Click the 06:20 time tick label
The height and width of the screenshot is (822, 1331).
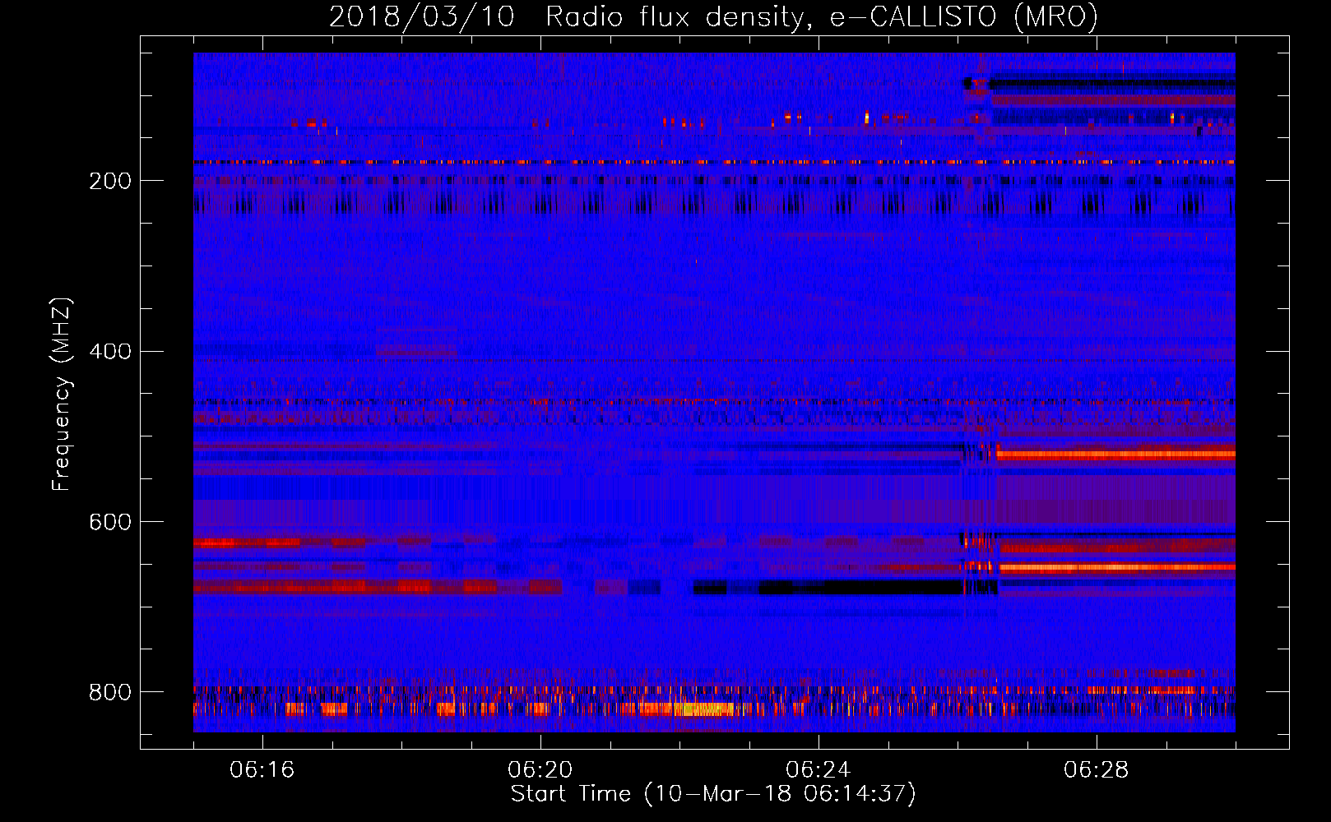click(x=540, y=770)
